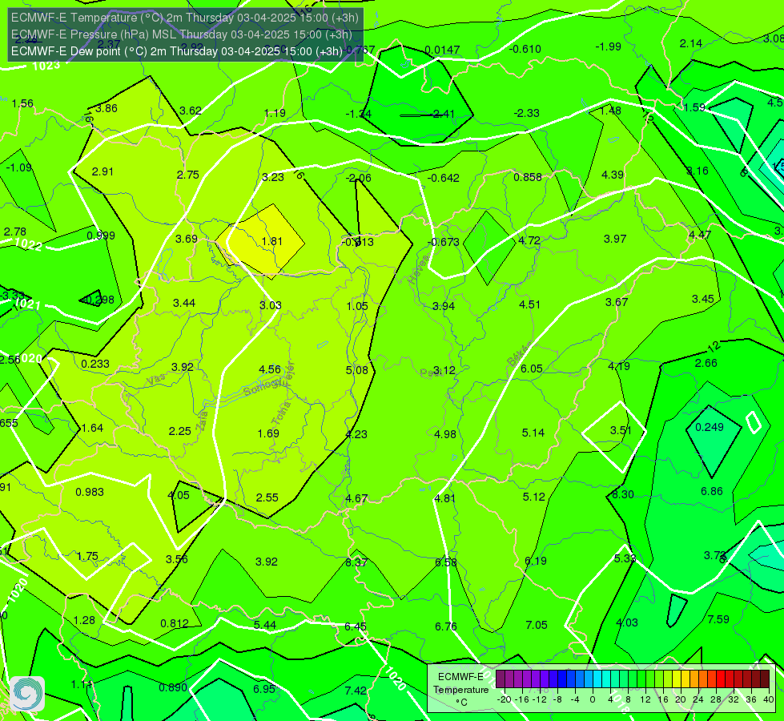Click legend tick label '-20'
784x721 pixels.
click(x=504, y=699)
